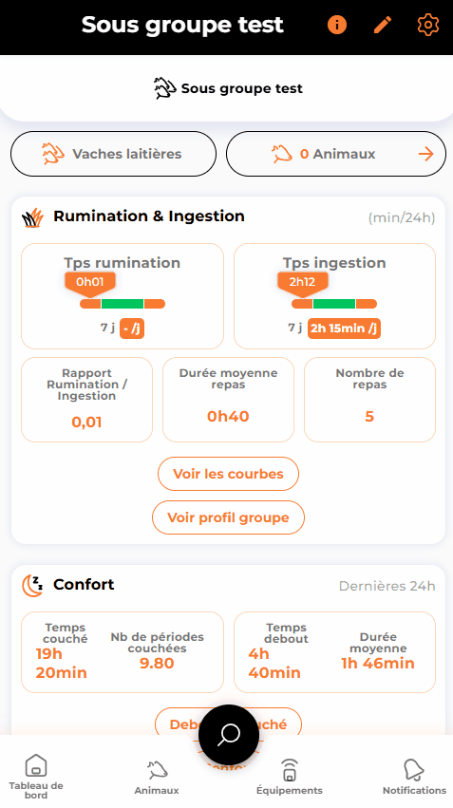Click Voir les courbes button
The width and height of the screenshot is (453, 808).
click(228, 474)
